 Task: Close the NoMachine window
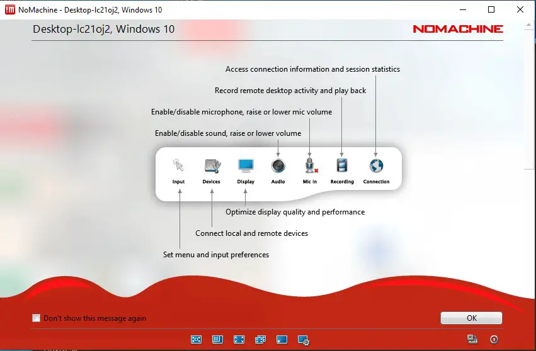tap(520, 9)
